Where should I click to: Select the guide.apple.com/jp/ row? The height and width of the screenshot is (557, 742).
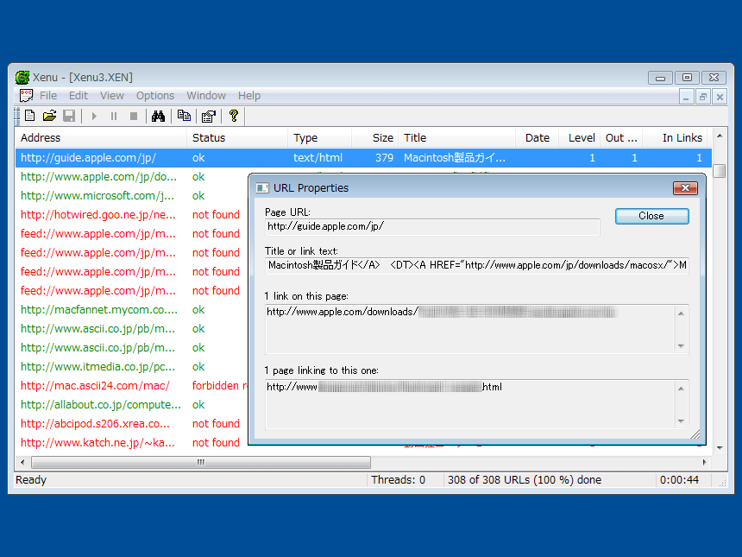[363, 158]
